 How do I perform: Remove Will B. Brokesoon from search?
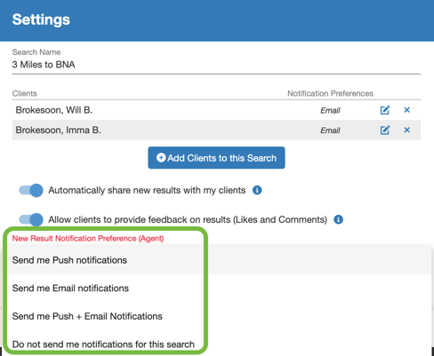(x=406, y=110)
